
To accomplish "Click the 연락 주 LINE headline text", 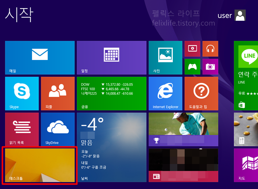I will click(x=248, y=75).
